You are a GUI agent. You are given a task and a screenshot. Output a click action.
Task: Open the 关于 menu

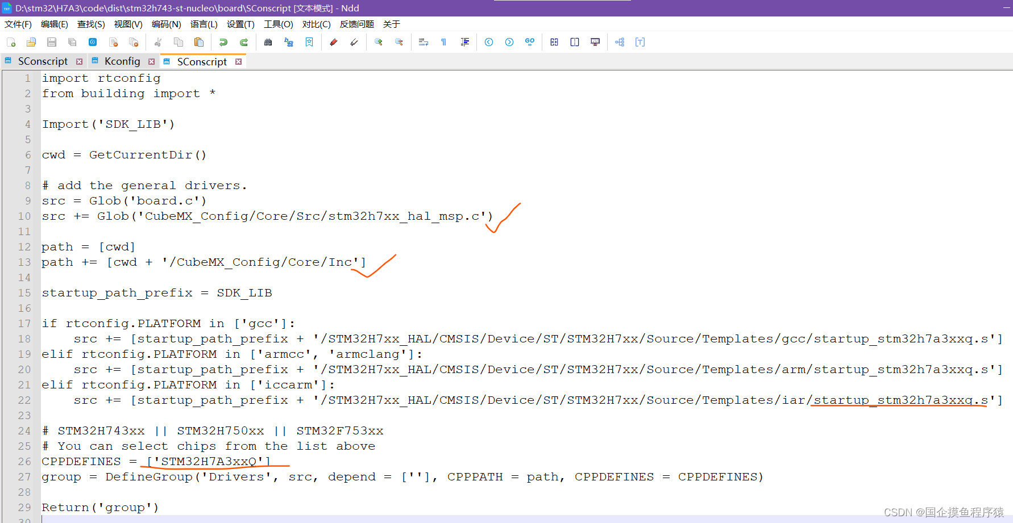392,24
